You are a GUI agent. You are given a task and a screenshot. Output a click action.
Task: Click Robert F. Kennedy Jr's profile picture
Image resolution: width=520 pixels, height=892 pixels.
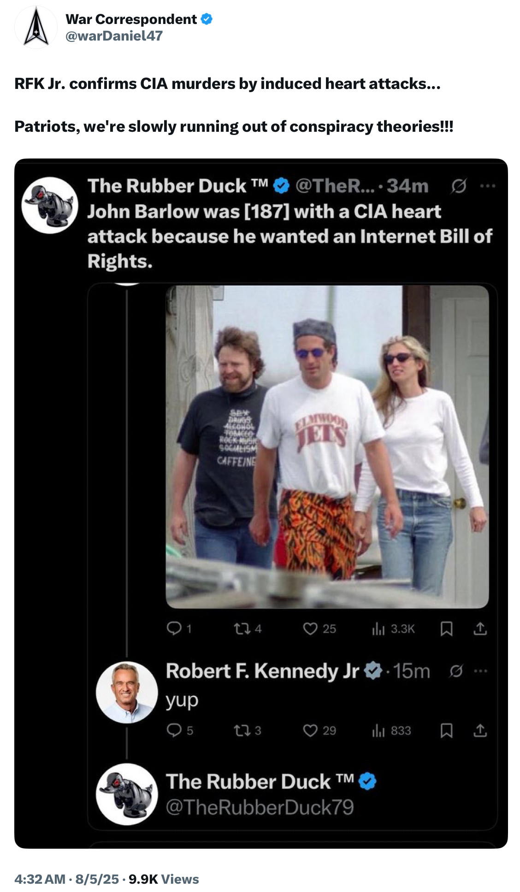(127, 692)
